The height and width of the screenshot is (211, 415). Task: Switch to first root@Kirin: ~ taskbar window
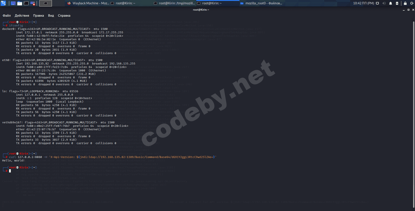[x=131, y=3]
